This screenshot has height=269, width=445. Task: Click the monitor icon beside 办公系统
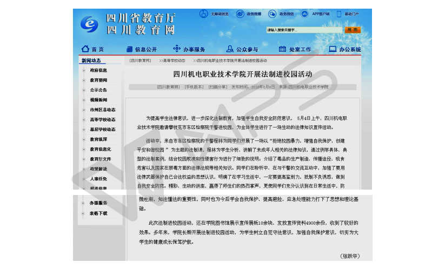click(333, 49)
